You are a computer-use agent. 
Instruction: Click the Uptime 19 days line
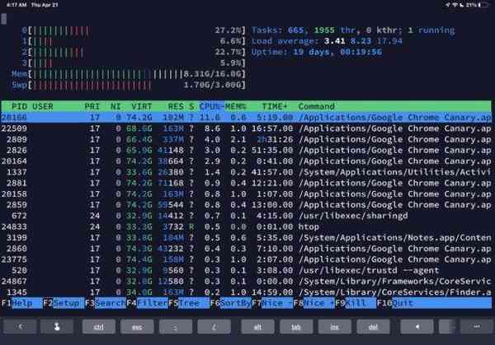[316, 52]
